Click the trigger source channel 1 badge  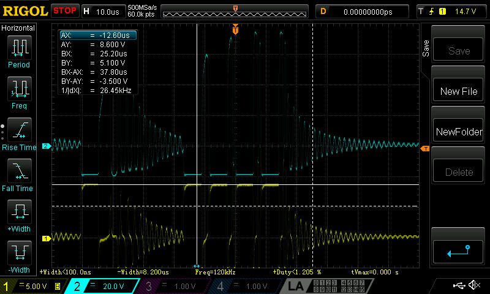click(x=442, y=12)
